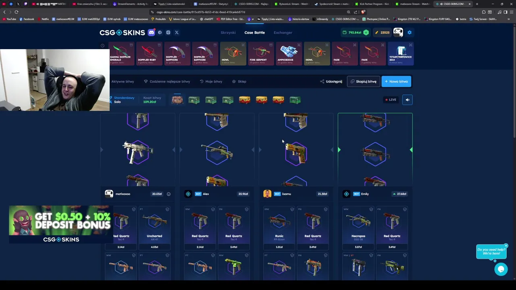Viewport: 516px width, 290px height.
Task: Click the 23525 coins balance
Action: tap(382, 33)
